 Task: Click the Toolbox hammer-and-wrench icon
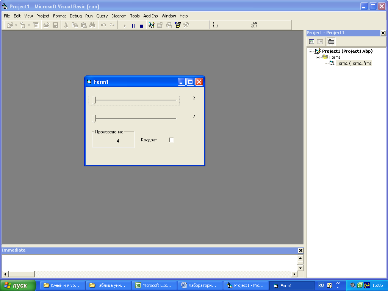[x=186, y=25]
